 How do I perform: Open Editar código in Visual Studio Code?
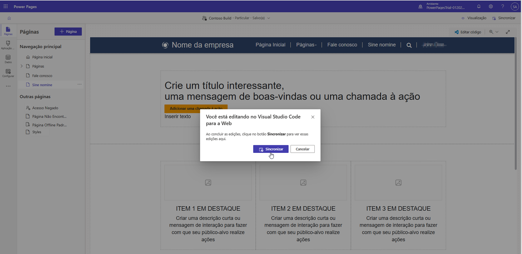point(468,32)
